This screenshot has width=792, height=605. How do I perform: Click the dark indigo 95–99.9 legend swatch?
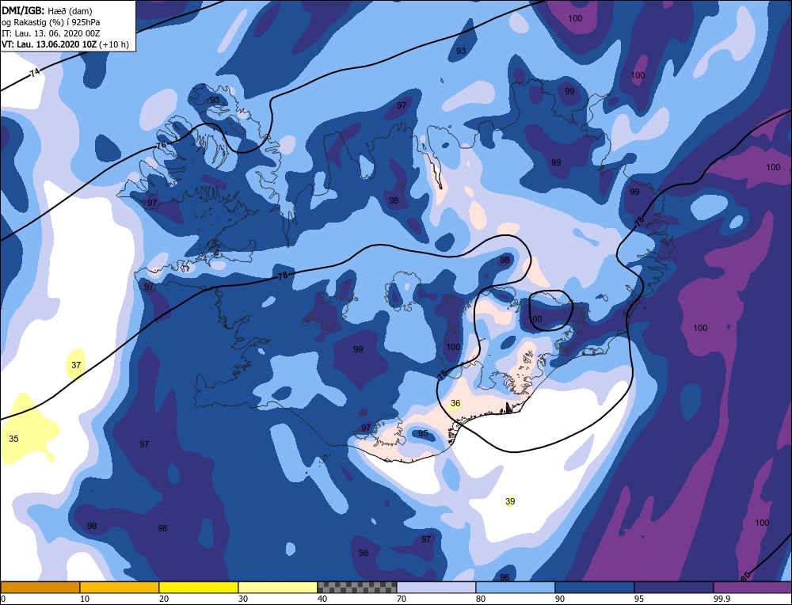[674, 588]
